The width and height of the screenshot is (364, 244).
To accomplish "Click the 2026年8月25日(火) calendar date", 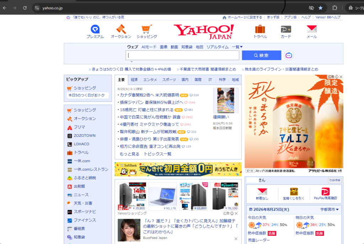I will (271, 210).
